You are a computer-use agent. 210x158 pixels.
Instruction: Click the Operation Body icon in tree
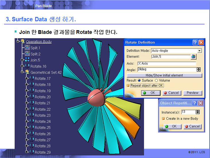(x=23, y=41)
